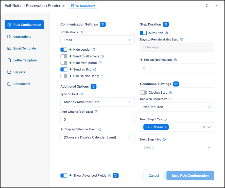
Task: Open Decision Required dropdown
Action: (x=177, y=107)
